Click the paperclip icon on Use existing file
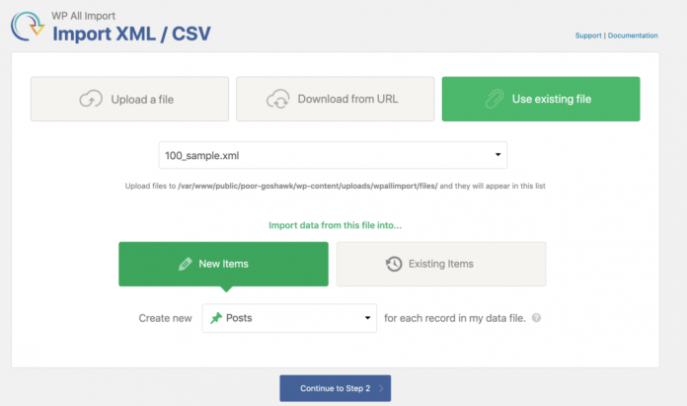The image size is (687, 406). [495, 99]
